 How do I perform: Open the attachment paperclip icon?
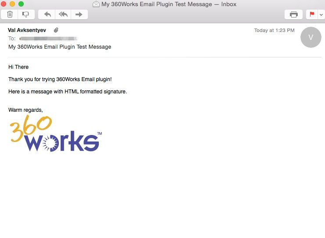click(x=56, y=30)
